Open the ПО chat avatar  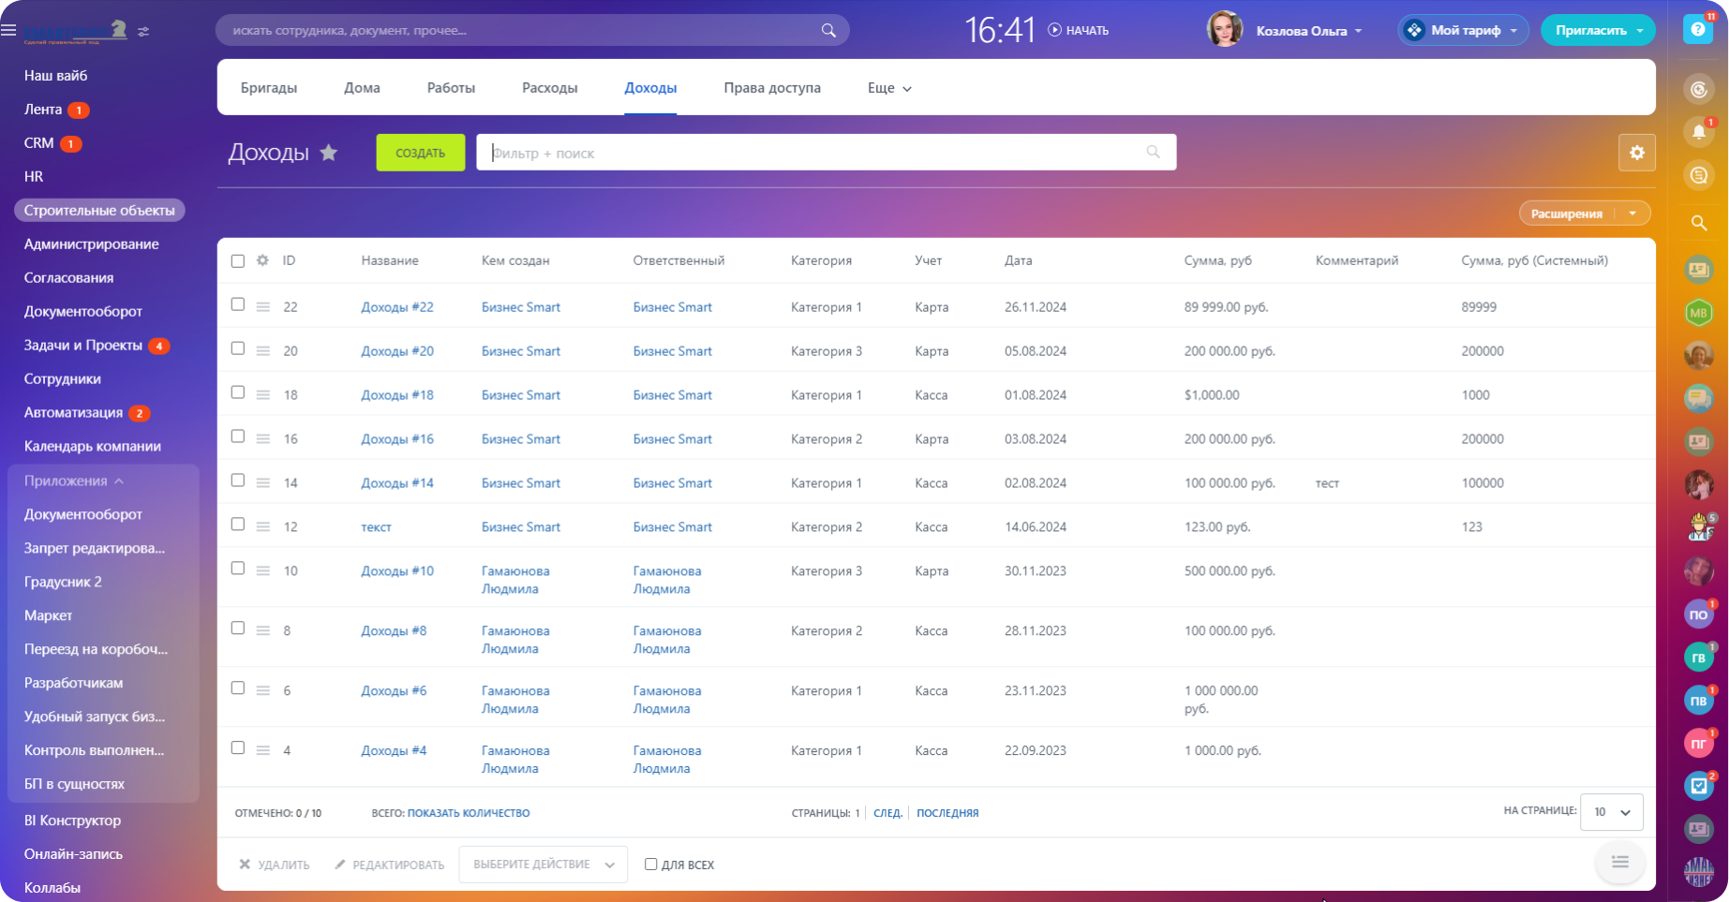click(1699, 614)
